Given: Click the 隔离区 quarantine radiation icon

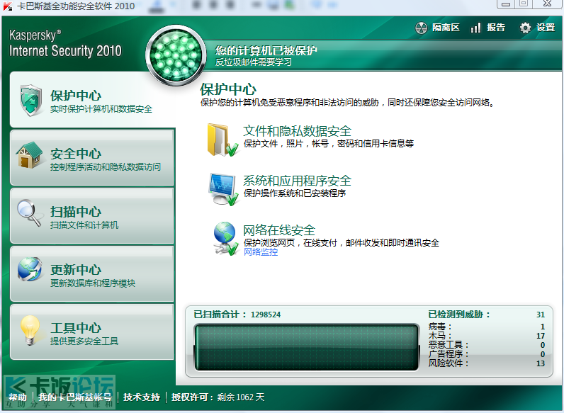Looking at the screenshot, I should pyautogui.click(x=421, y=28).
